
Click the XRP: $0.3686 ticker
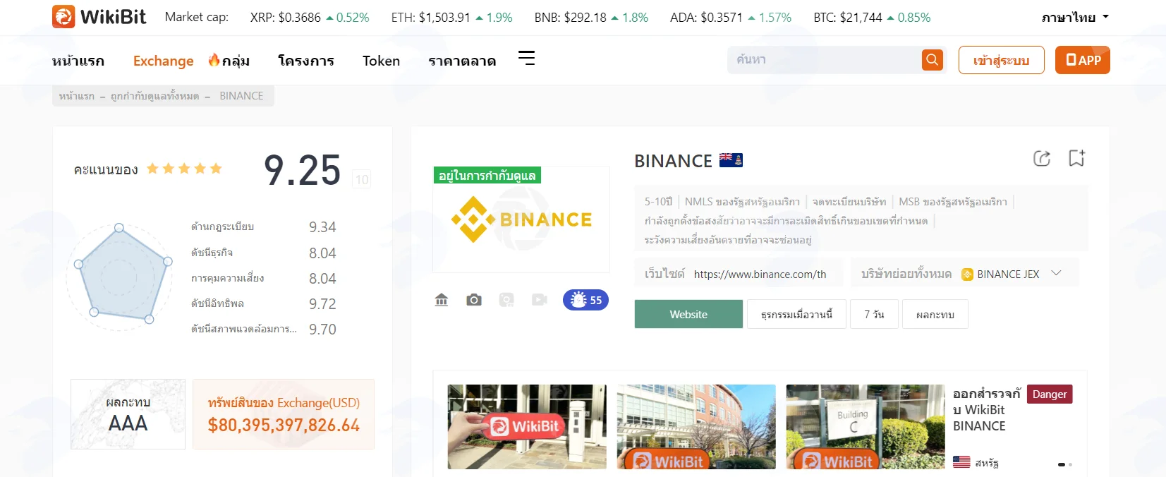(x=310, y=18)
